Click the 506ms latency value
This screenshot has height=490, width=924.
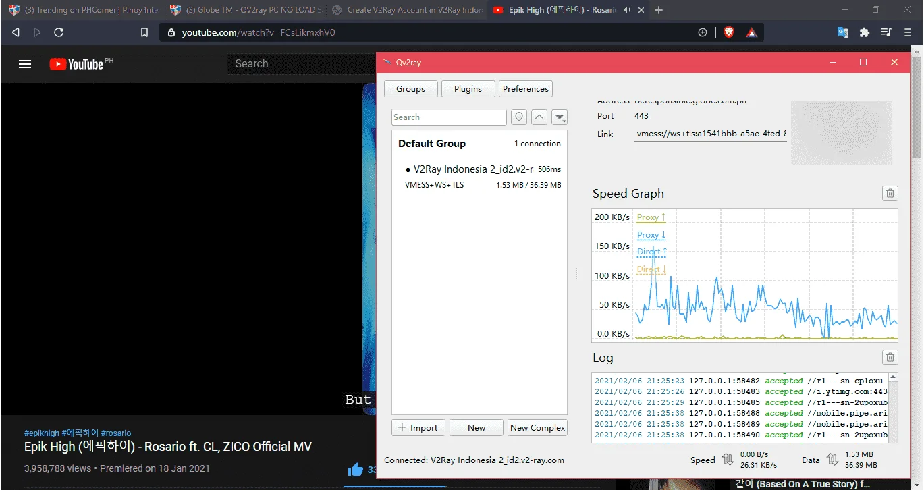coord(549,169)
